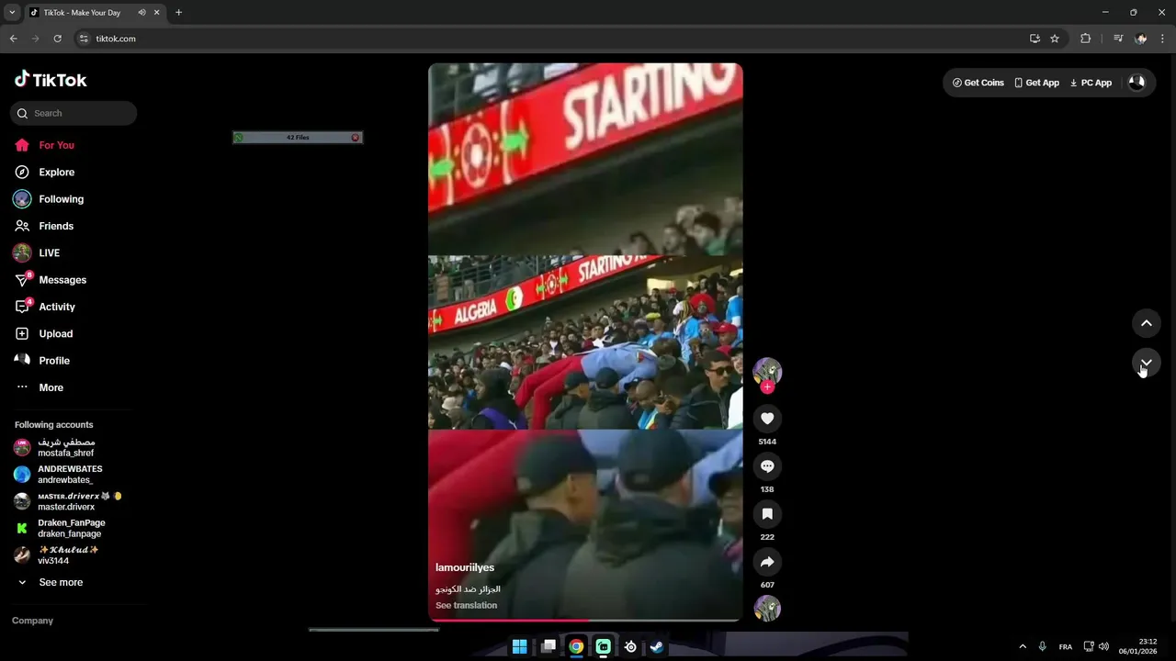Open Chrome media controls icon
This screenshot has width=1176, height=661.
[x=1118, y=39]
